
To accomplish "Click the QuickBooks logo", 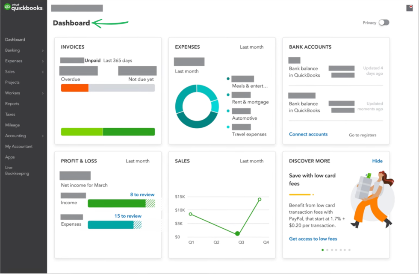I will [x=24, y=7].
